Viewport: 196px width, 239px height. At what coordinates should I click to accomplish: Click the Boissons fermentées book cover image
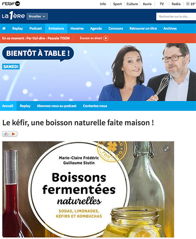pyautogui.click(x=88, y=189)
